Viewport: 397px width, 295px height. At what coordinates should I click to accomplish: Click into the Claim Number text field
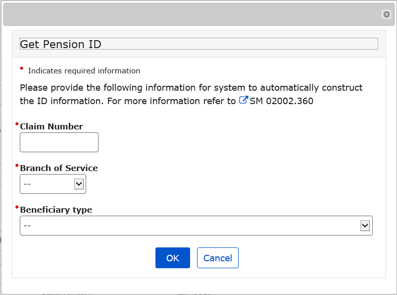coord(59,142)
